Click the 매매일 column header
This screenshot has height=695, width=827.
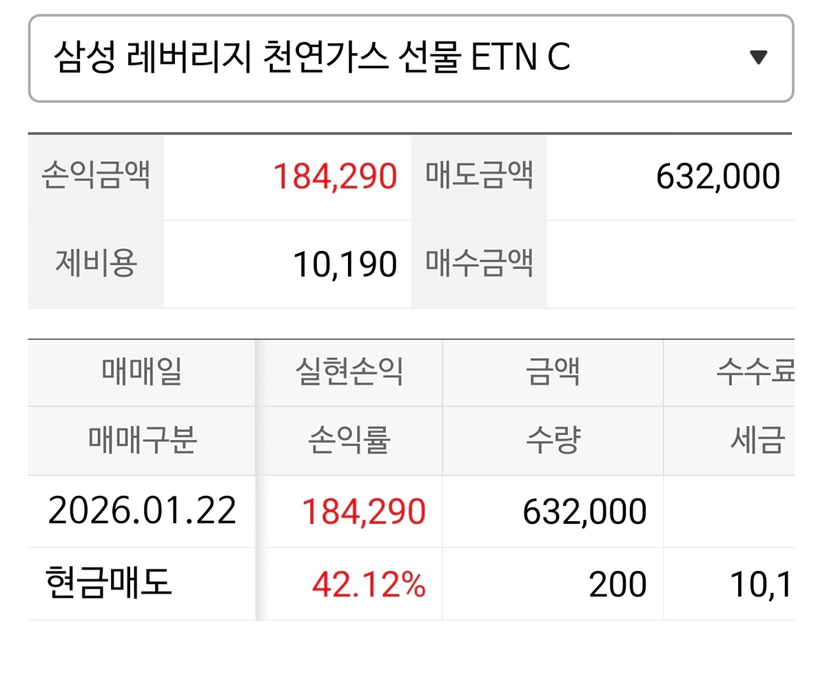[141, 372]
